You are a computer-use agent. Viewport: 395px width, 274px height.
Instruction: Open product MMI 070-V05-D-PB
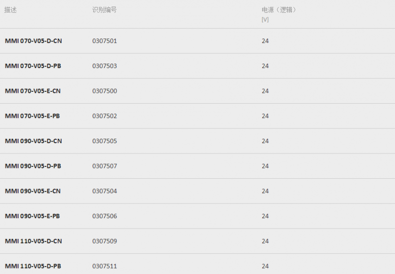(x=33, y=66)
